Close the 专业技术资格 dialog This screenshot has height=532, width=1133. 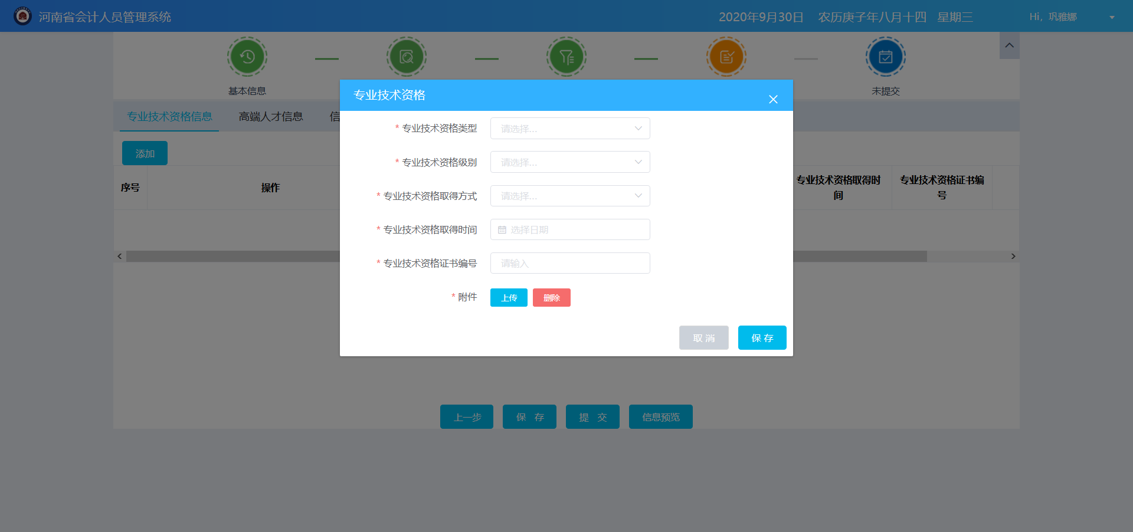773,99
